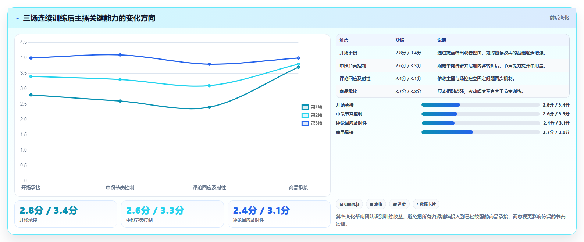
Task: Click the footnote paragraph starting 斜率变化帮助团队
Action: pos(451,220)
